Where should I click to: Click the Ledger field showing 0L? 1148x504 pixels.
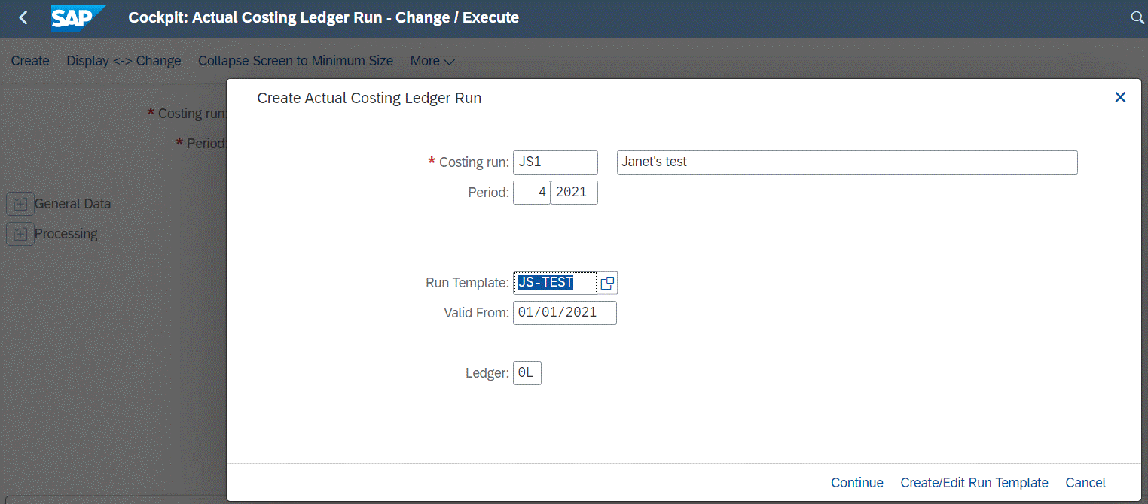(527, 372)
